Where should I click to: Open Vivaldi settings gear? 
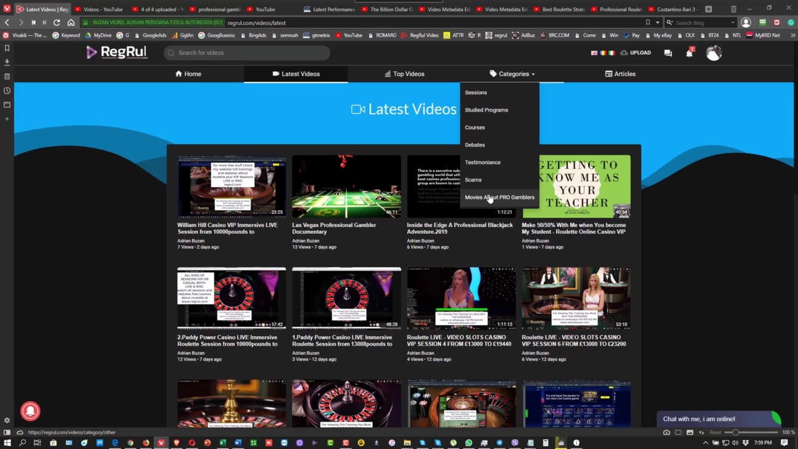7,420
